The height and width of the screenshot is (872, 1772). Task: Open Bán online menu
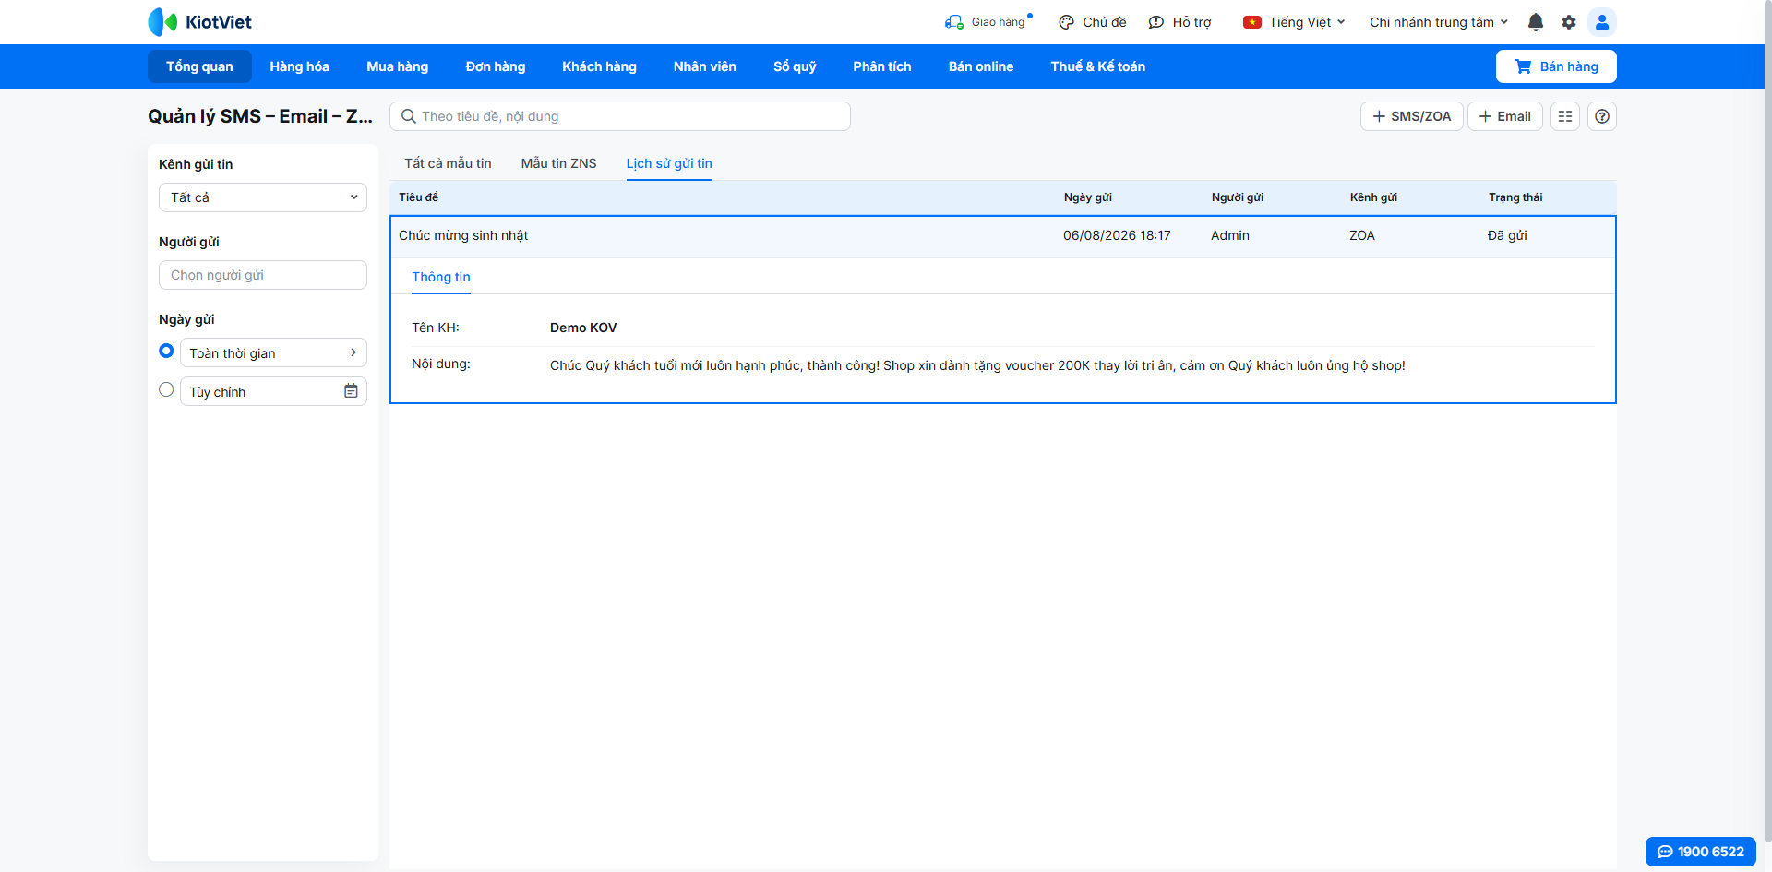pos(980,66)
